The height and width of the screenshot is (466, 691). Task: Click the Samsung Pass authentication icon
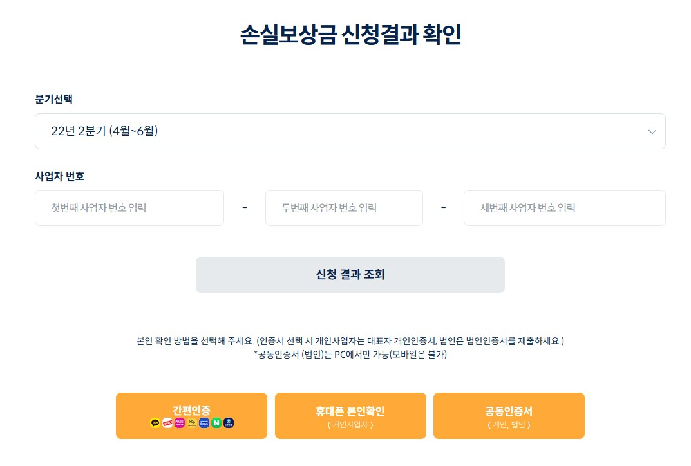click(204, 423)
